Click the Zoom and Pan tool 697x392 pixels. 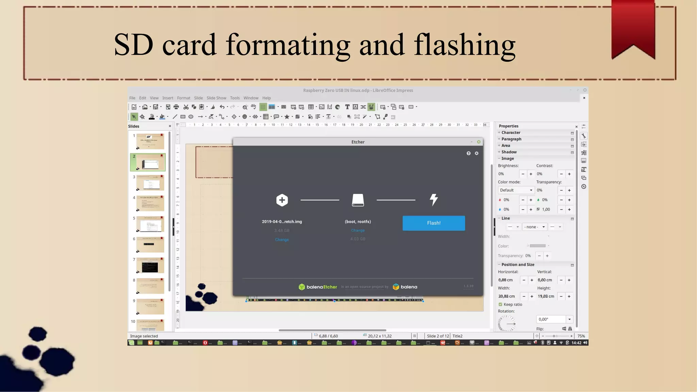pyautogui.click(x=142, y=117)
